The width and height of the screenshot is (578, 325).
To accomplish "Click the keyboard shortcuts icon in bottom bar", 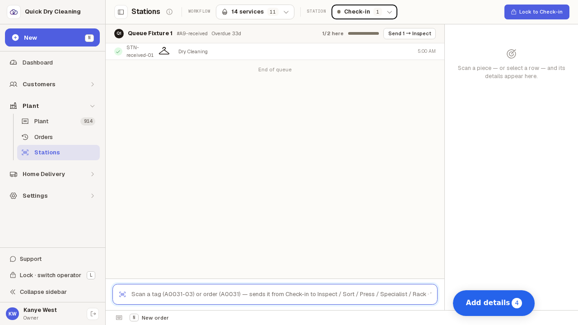I will (119, 318).
